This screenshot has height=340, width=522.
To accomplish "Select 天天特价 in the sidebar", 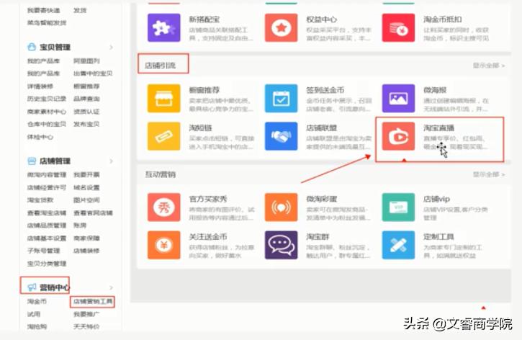I will [x=86, y=327].
